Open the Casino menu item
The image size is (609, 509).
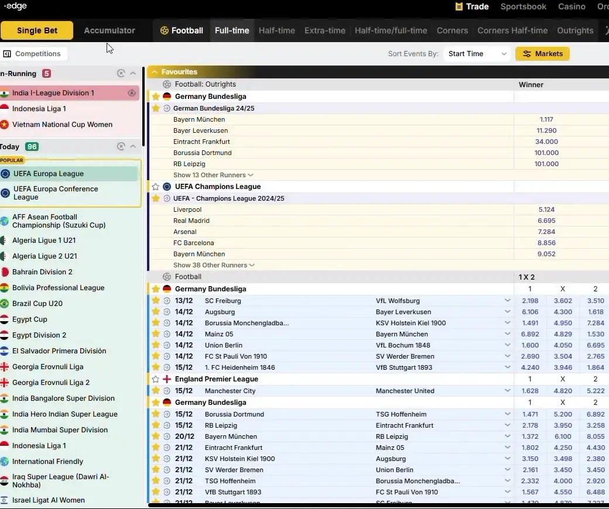[572, 6]
